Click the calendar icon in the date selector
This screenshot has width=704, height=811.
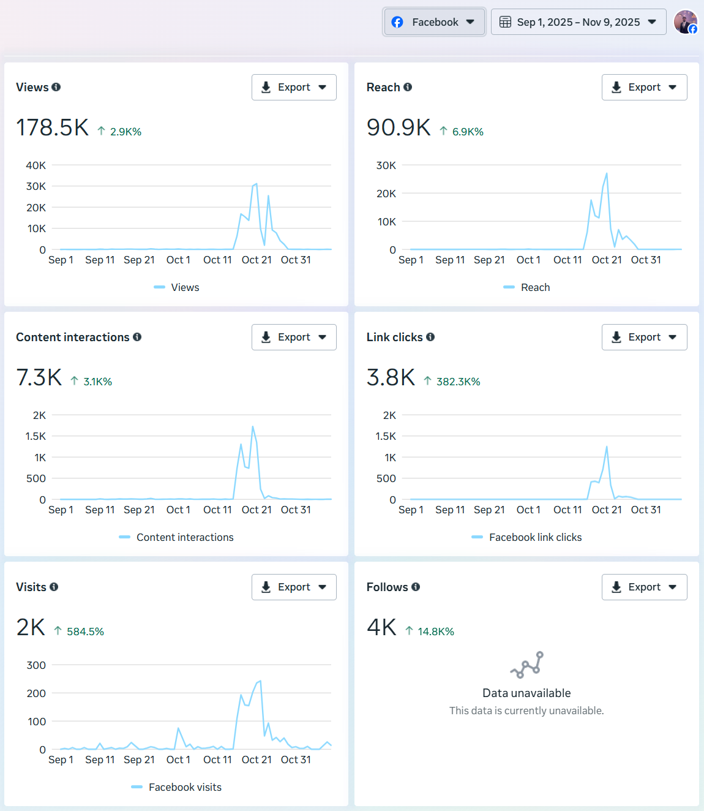pyautogui.click(x=506, y=21)
